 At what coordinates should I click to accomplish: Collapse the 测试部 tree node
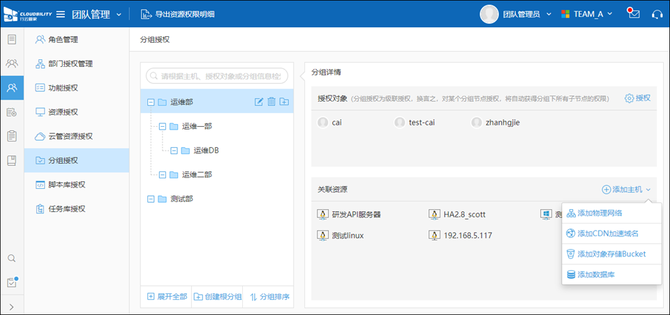[151, 199]
